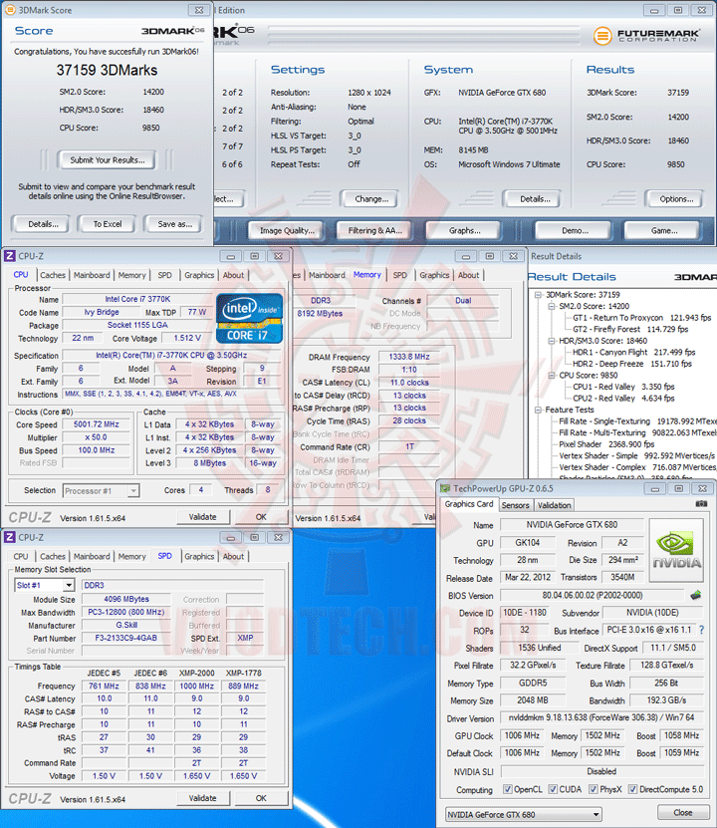Click the Change... settings button
Image resolution: width=717 pixels, height=828 pixels.
point(371,199)
